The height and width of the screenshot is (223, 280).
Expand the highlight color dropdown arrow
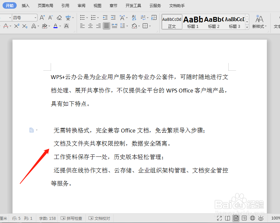tap(49, 26)
